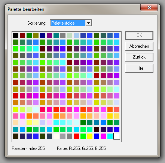Open Hilfe for the palette dialog

[139, 68]
